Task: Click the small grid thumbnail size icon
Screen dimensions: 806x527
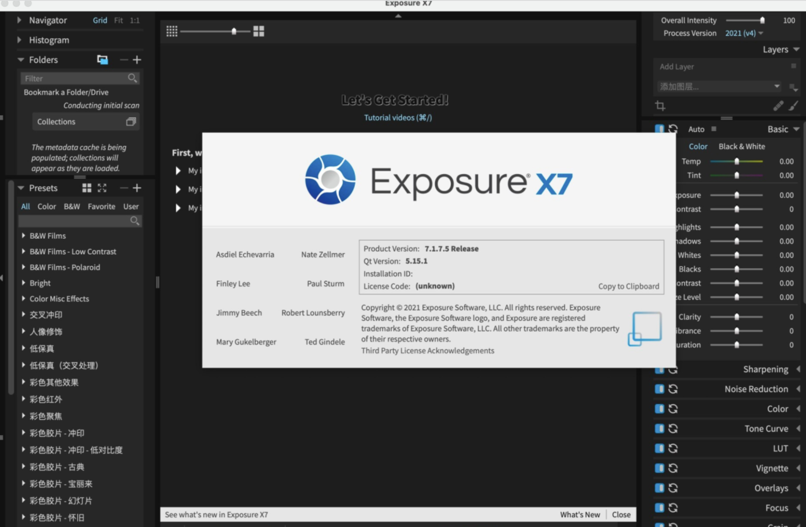Action: pyautogui.click(x=172, y=31)
